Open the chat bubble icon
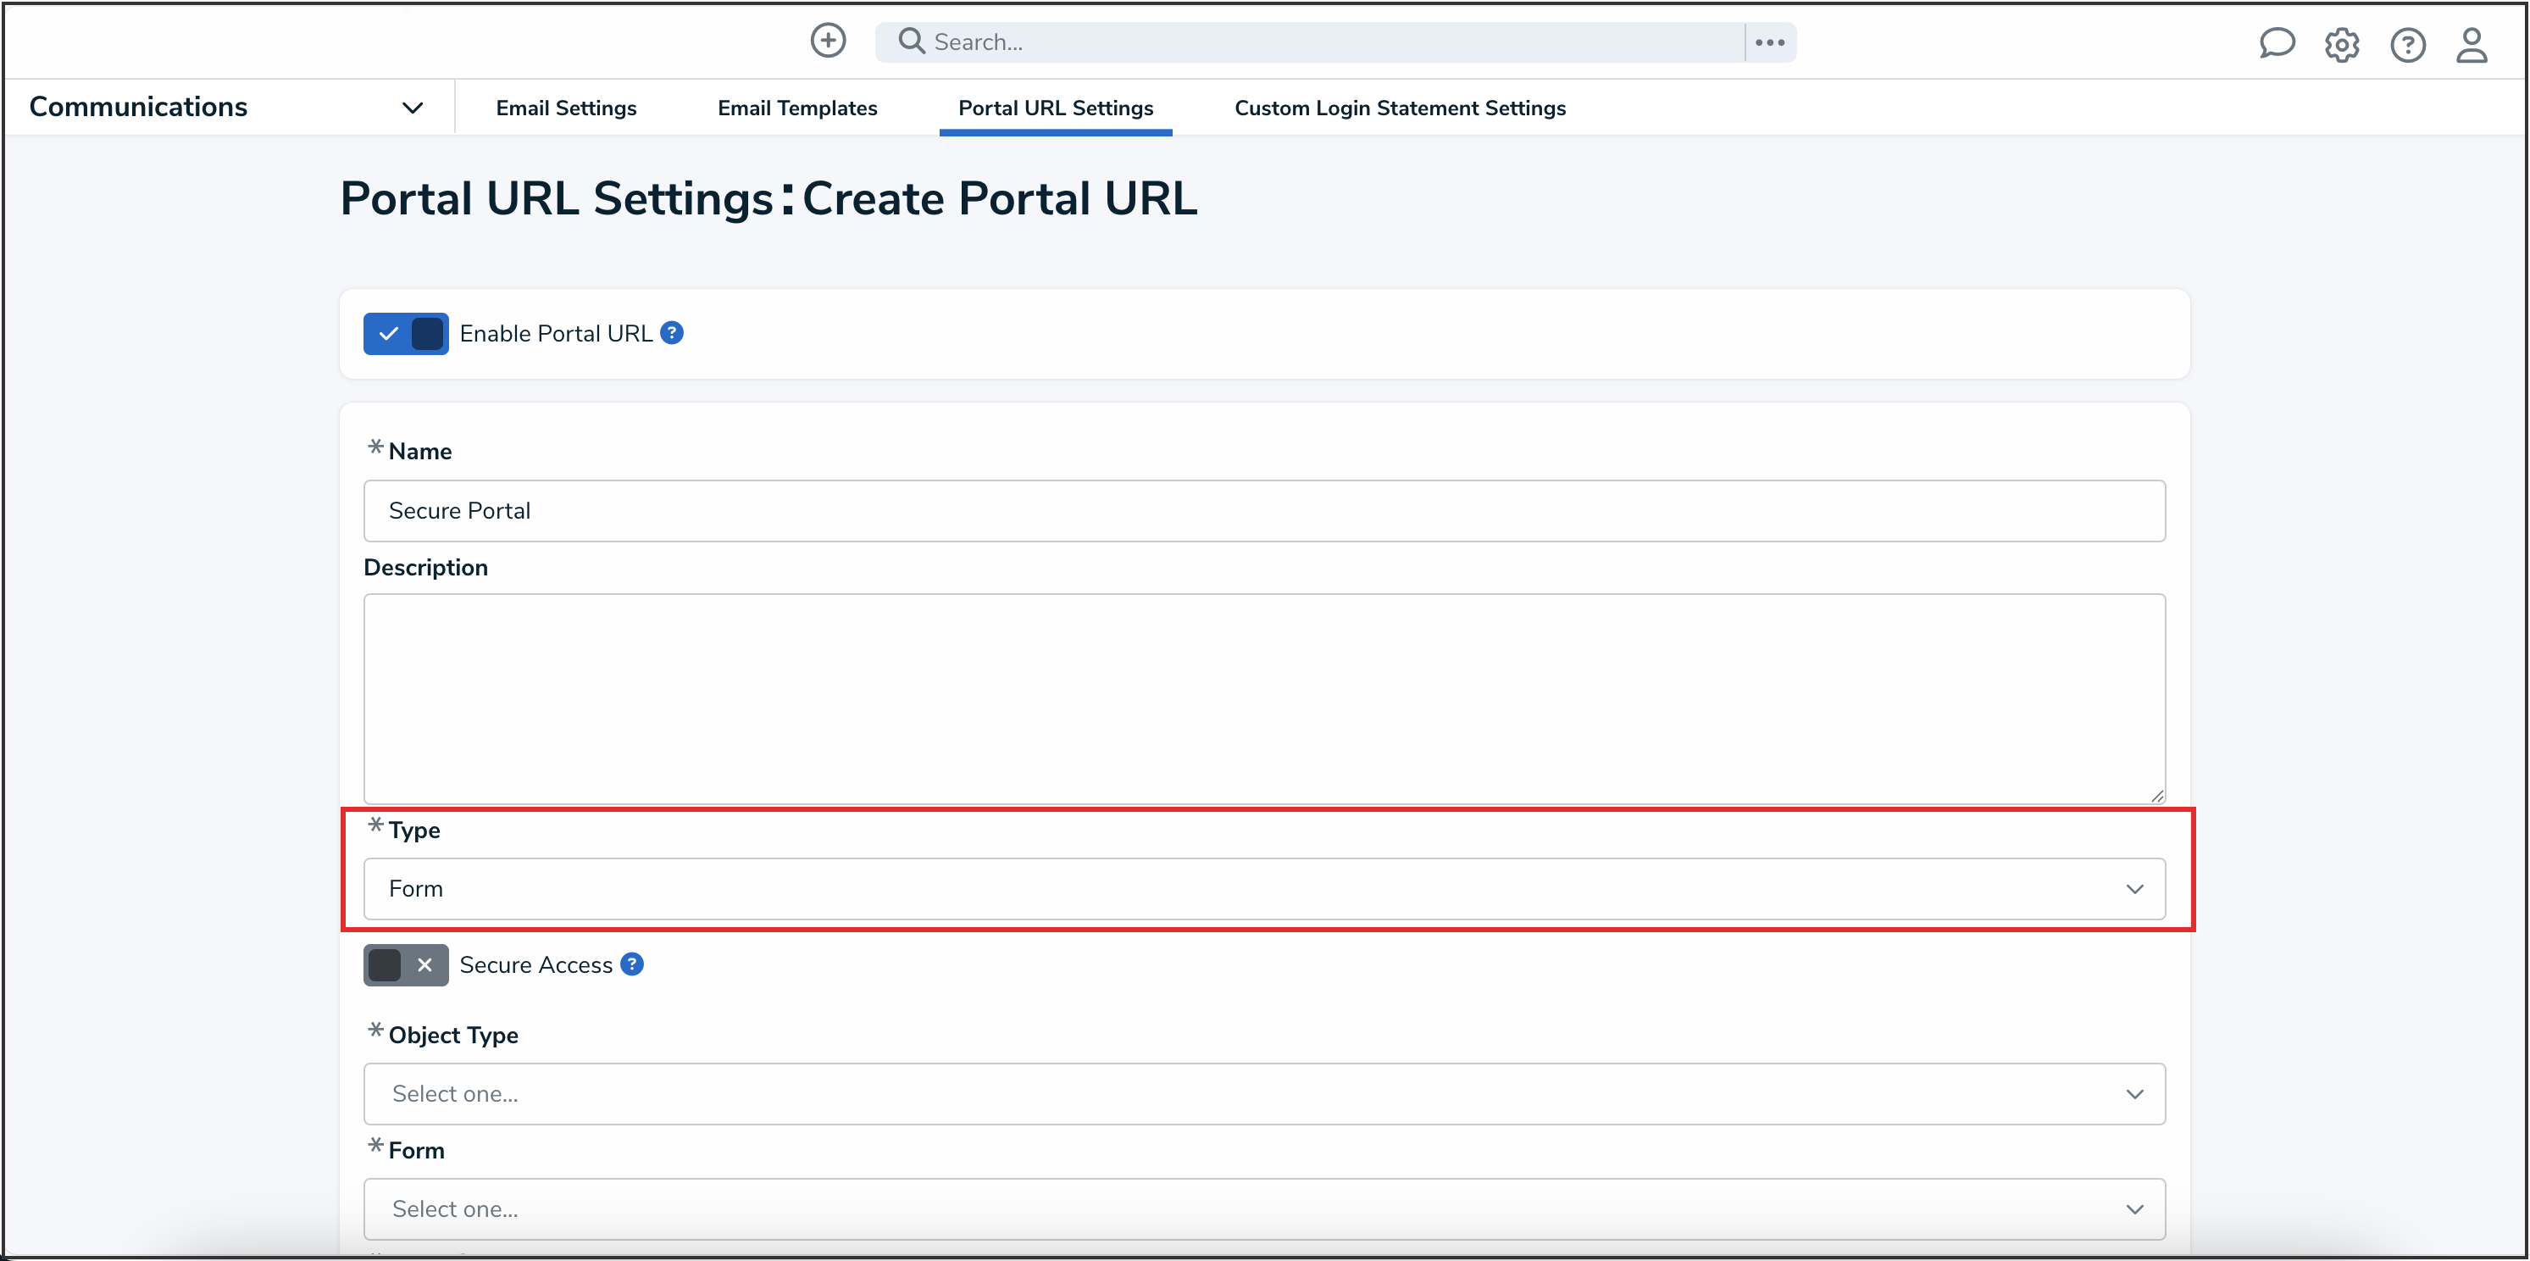Image resolution: width=2530 pixels, height=1261 pixels. point(2276,44)
